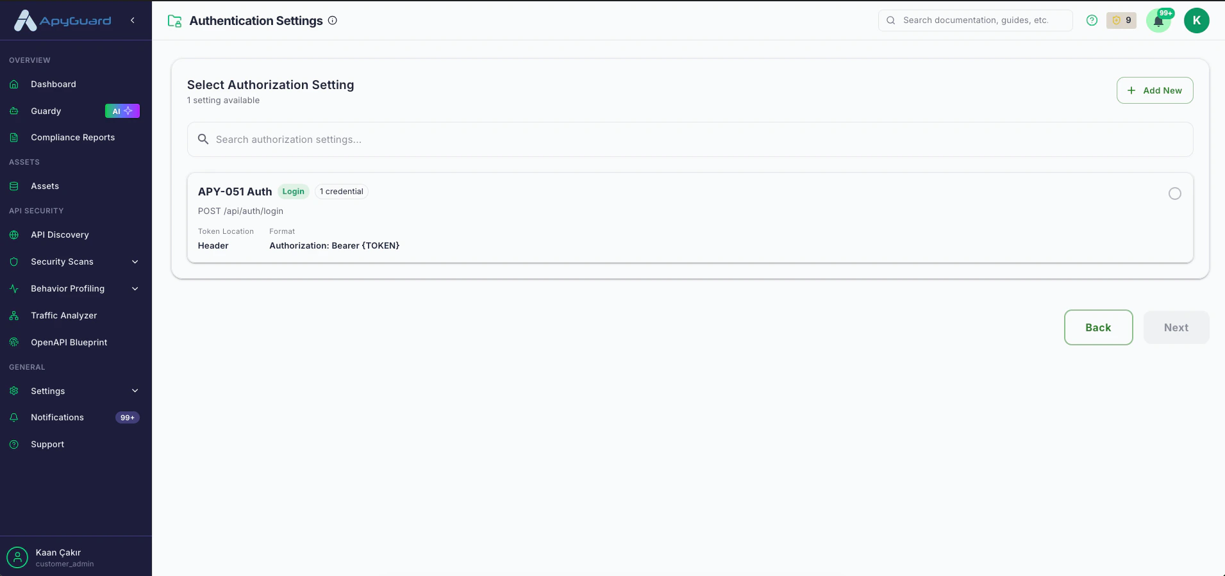Image resolution: width=1225 pixels, height=576 pixels.
Task: Click the Traffic Analyzer network icon
Action: tap(14, 316)
